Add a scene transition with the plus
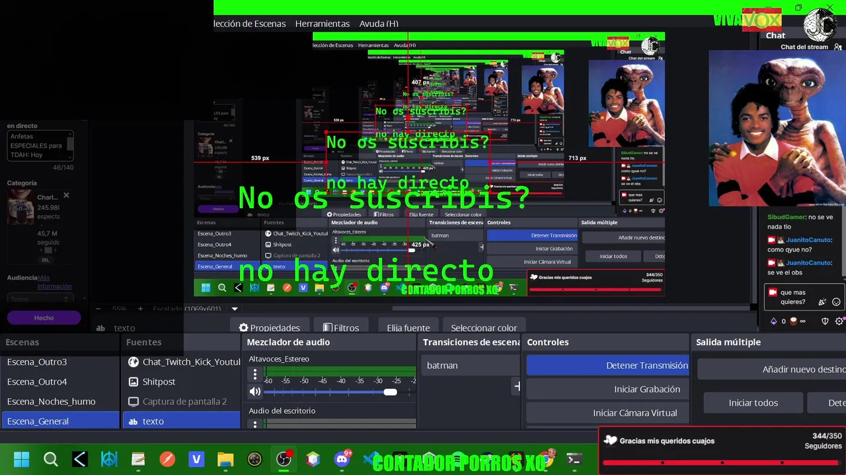Image resolution: width=846 pixels, height=475 pixels. [x=518, y=387]
